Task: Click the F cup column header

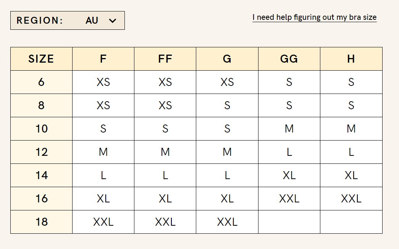Action: click(x=103, y=59)
